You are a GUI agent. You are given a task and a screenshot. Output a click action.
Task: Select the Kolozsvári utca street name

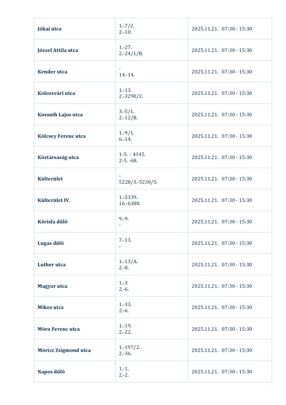[x=56, y=93]
